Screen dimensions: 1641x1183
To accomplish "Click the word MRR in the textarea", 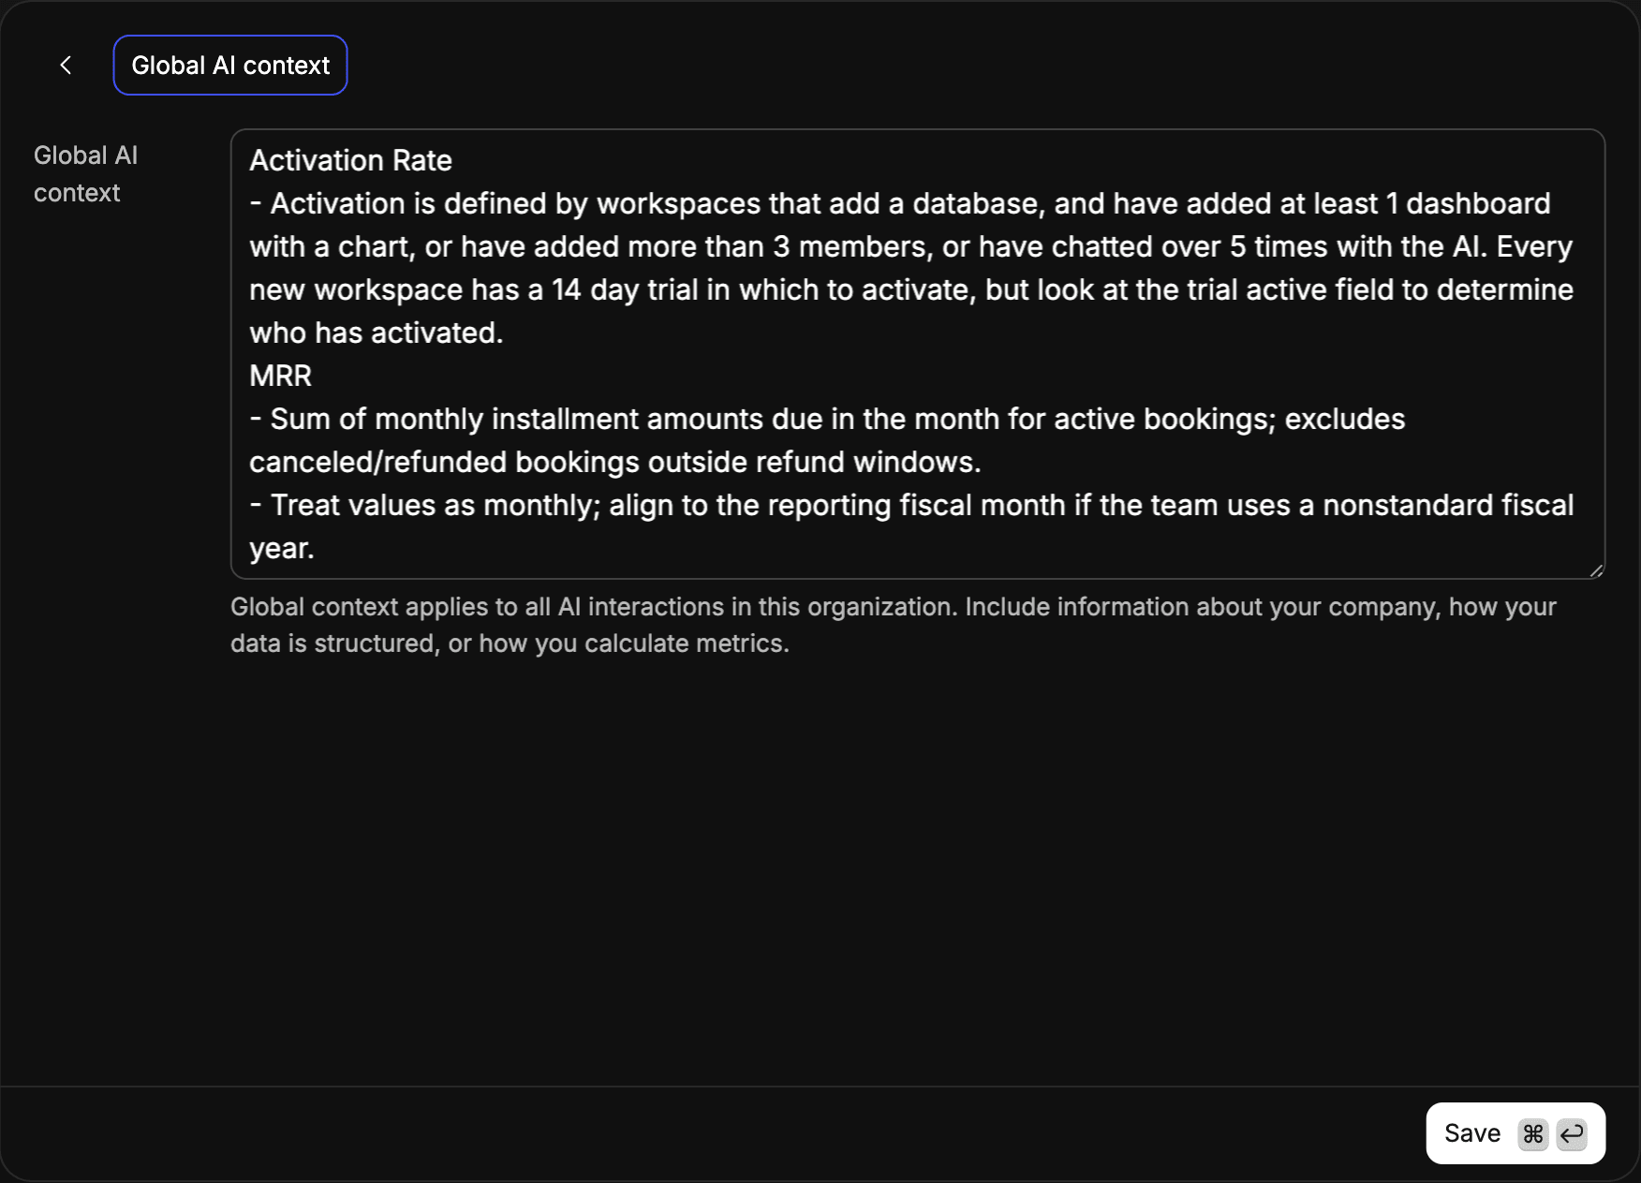I will pos(280,375).
